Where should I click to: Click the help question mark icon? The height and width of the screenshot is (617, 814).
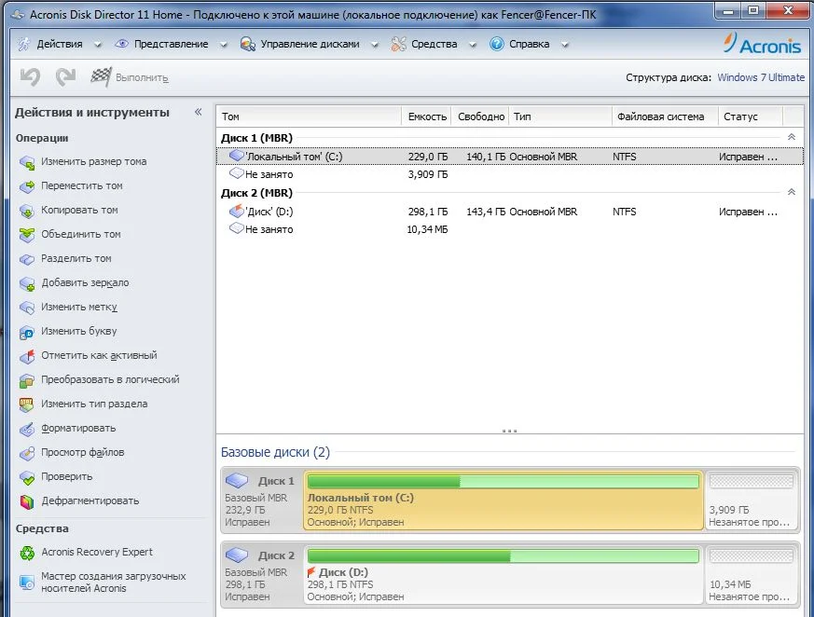pos(496,44)
